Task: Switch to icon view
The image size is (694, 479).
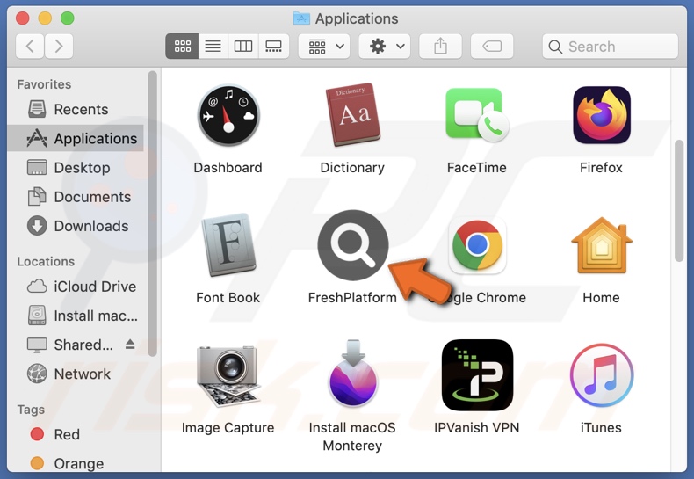Action: pyautogui.click(x=182, y=46)
